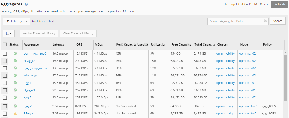Image resolution: width=289 pixels, height=118 pixels.
Task: Click green status icon for opm_mo..._agg0 row
Action: click(x=15, y=53)
